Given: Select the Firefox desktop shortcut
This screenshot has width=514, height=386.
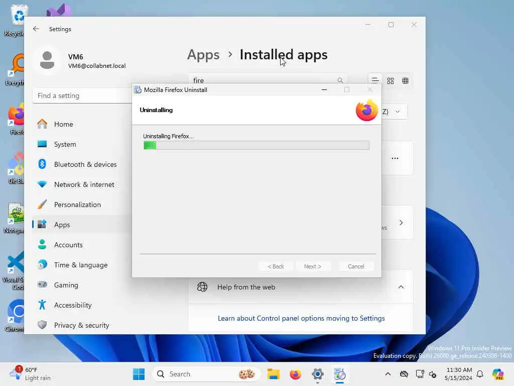Looking at the screenshot, I should coord(15,119).
